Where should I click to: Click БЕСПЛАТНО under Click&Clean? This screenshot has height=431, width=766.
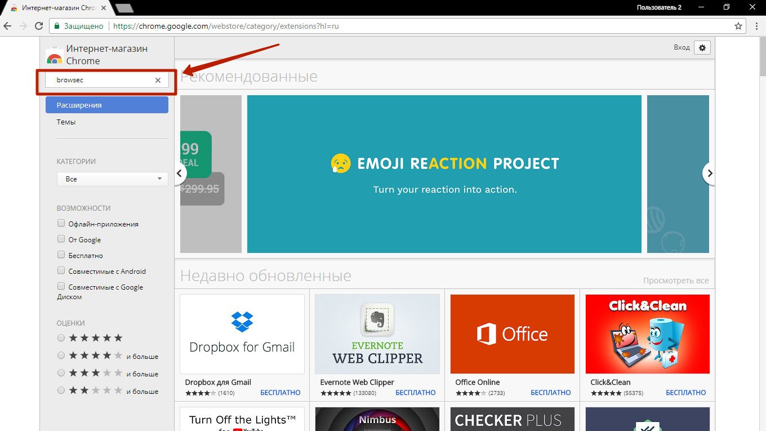click(686, 393)
